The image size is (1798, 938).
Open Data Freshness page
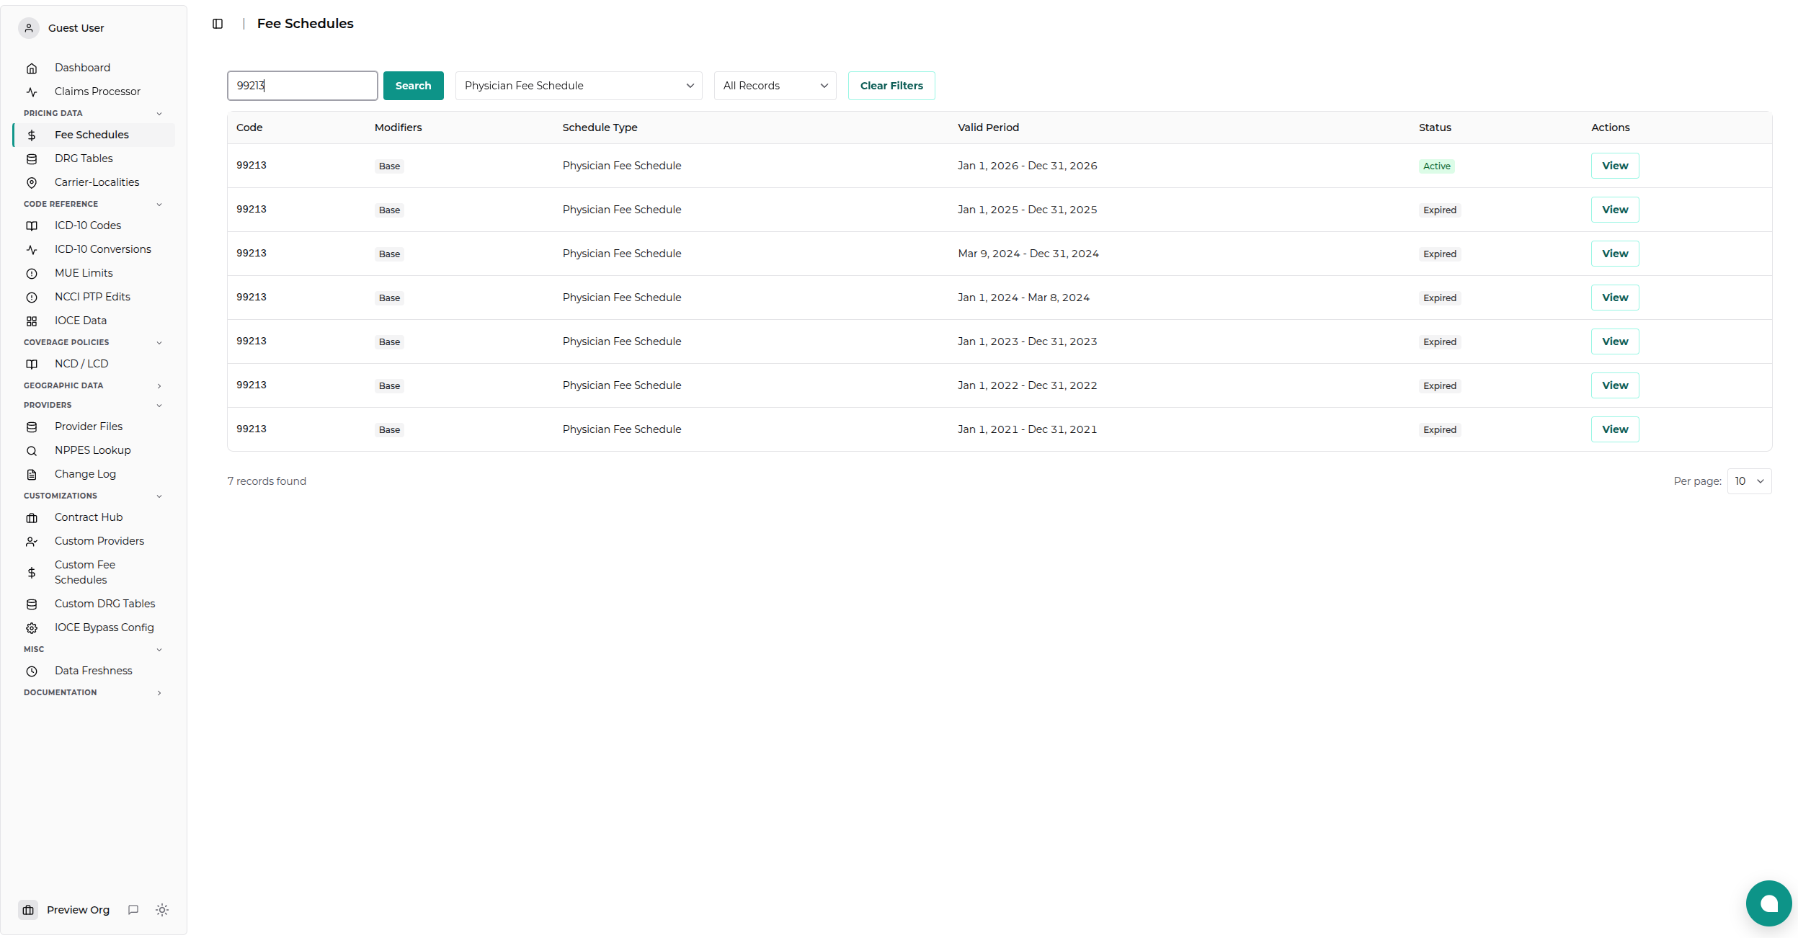point(94,671)
